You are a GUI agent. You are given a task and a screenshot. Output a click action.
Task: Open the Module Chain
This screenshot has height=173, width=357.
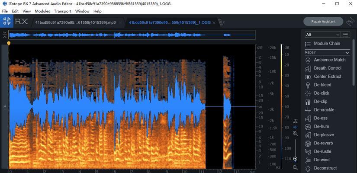pos(322,44)
